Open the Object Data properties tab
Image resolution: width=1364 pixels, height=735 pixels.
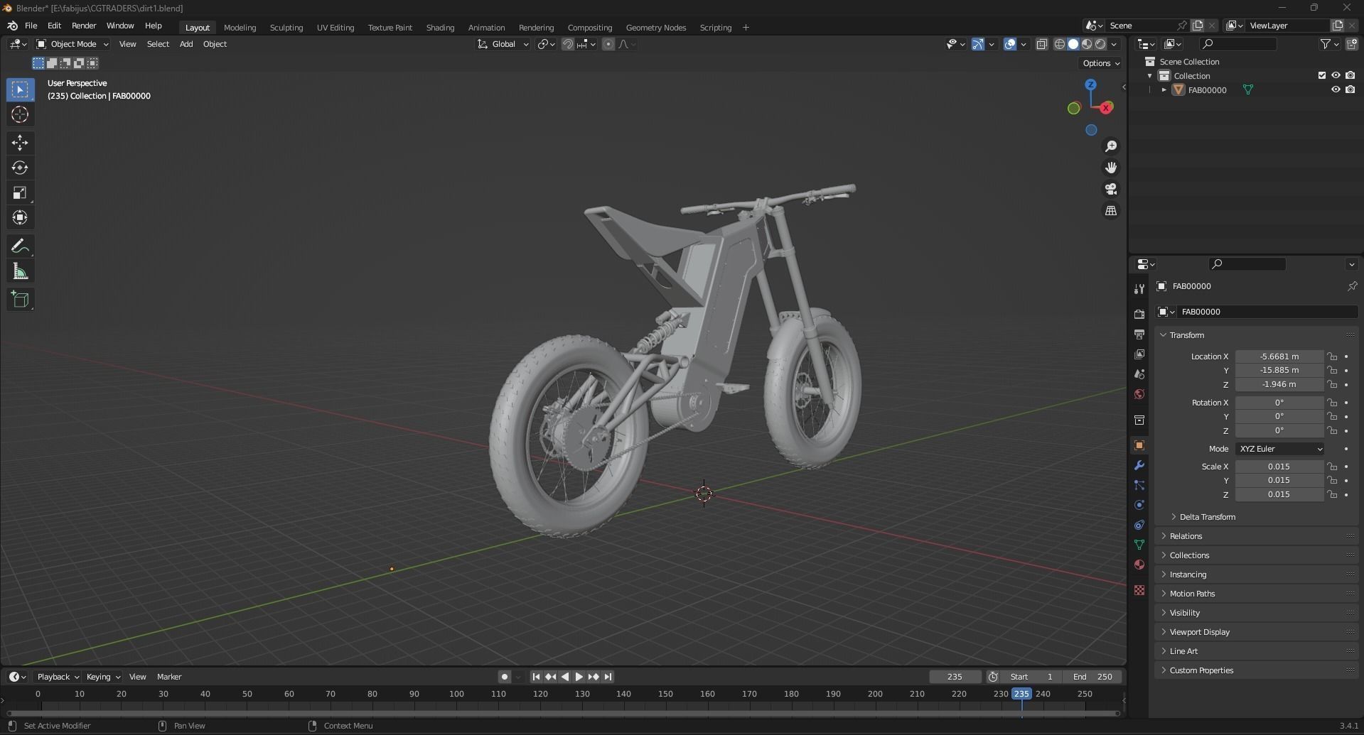point(1139,545)
